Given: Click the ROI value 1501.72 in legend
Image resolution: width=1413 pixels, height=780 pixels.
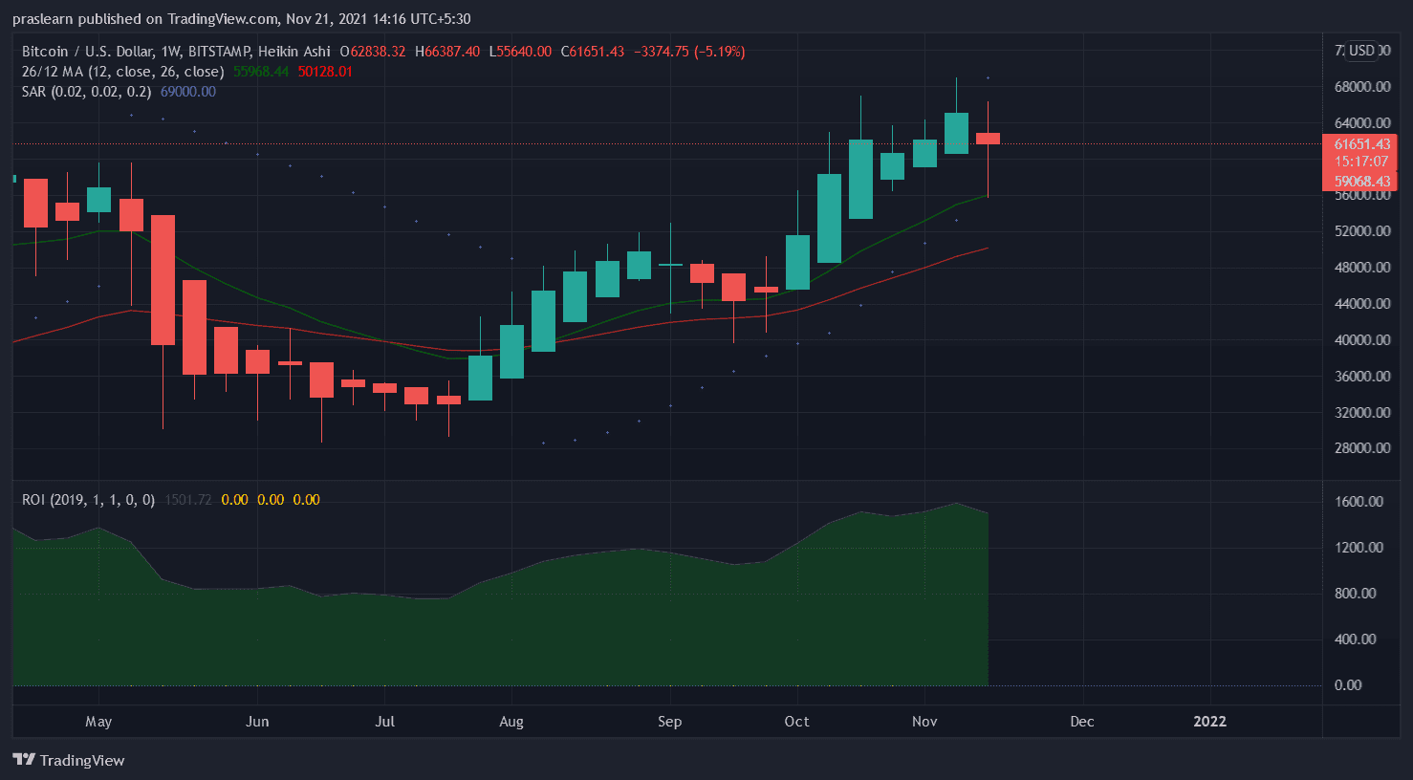Looking at the screenshot, I should click(x=188, y=500).
